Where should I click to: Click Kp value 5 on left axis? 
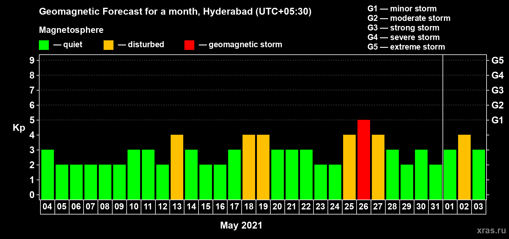click(x=32, y=120)
